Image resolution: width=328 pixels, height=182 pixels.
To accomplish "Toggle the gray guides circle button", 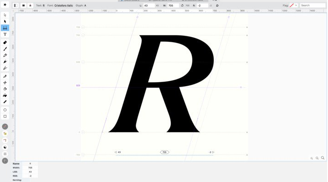I will coord(5,161).
